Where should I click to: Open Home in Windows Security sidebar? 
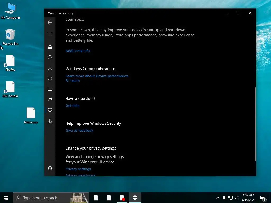tap(50, 47)
